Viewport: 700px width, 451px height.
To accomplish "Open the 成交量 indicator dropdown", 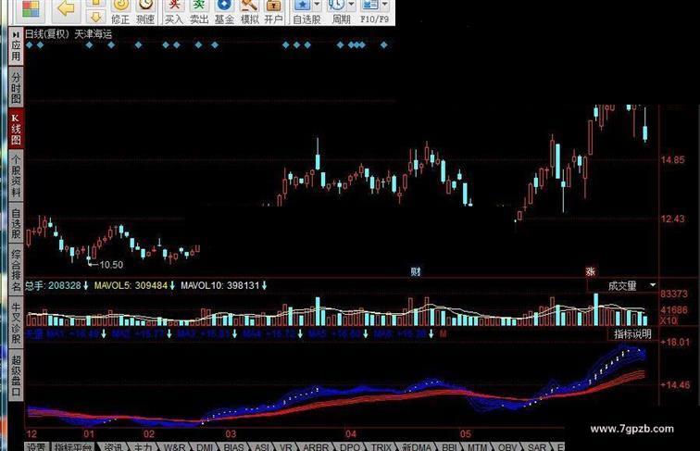I will (x=653, y=285).
